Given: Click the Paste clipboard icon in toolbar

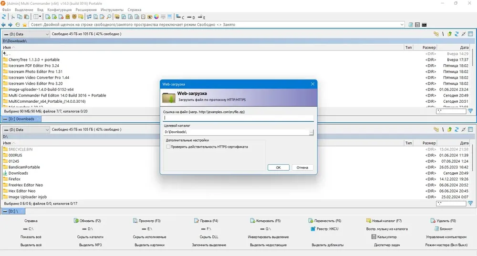Looking at the screenshot, I should [x=26, y=17].
